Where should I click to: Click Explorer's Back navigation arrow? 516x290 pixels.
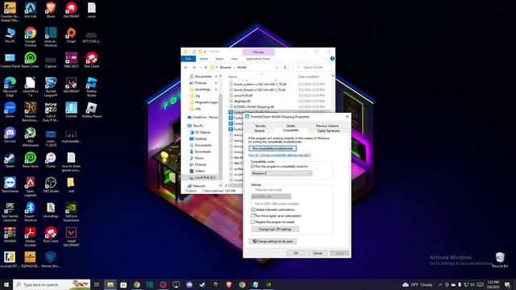186,68
